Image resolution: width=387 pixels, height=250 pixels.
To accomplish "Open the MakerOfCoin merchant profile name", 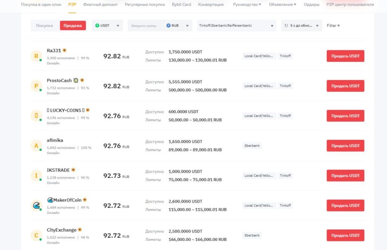I will (x=64, y=200).
